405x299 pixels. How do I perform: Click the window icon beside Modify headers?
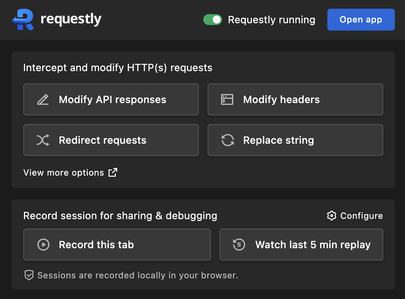227,99
